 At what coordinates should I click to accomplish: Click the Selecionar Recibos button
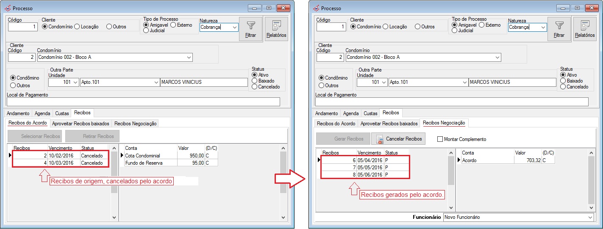click(35, 136)
